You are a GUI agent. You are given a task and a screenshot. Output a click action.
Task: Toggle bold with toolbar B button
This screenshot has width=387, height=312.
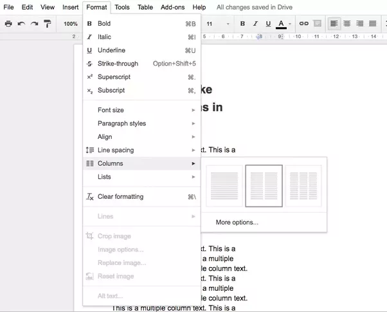coord(242,24)
